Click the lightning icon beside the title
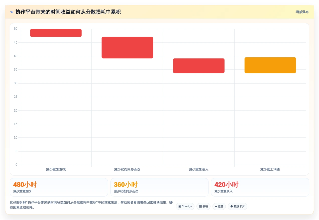The height and width of the screenshot is (220, 319). click(x=12, y=12)
